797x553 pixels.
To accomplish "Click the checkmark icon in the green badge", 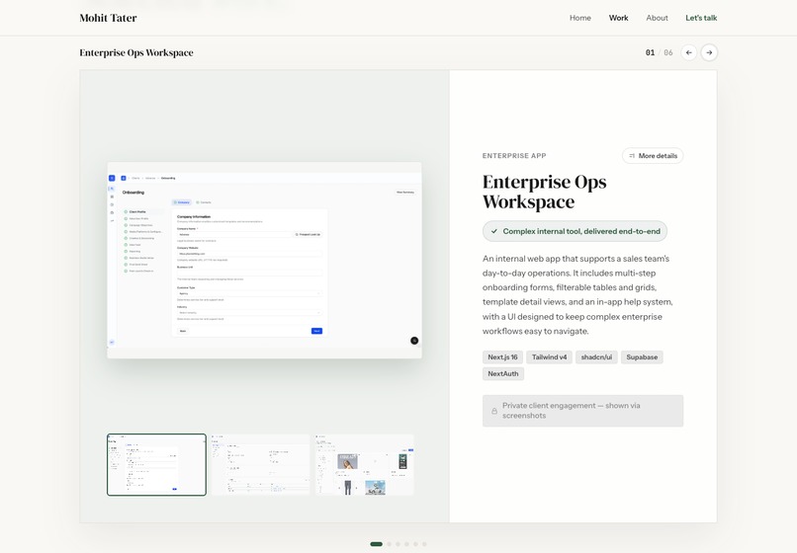I will [x=494, y=231].
